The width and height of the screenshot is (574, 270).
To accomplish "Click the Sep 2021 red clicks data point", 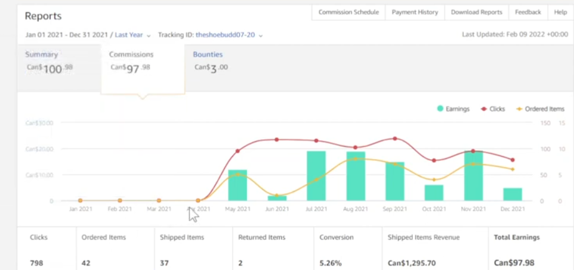I will coord(395,139).
